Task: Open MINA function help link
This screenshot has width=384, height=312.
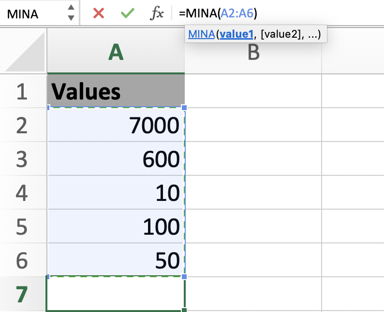Action: point(201,34)
